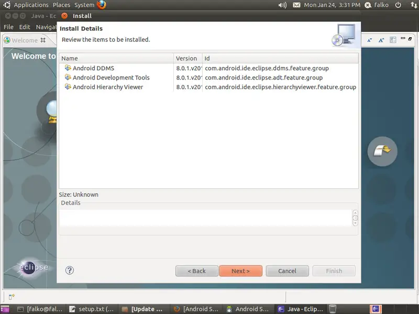
Task: Sort items by the Name column header
Action: (116, 58)
